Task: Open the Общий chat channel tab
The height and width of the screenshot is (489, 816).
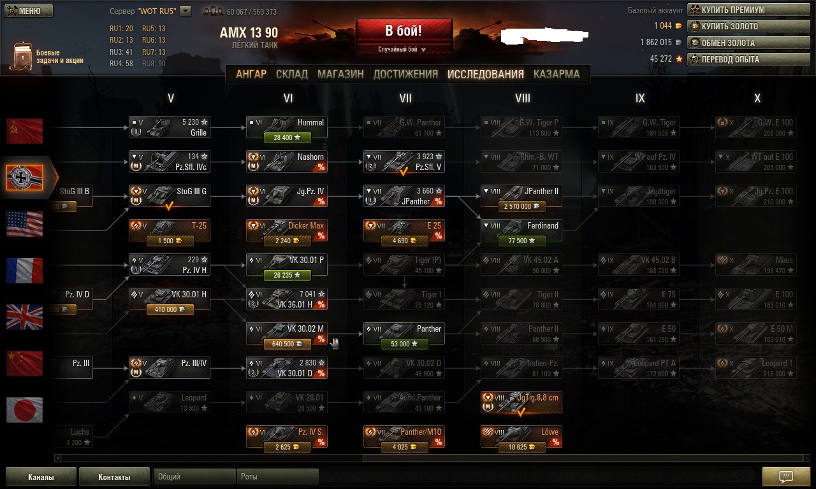Action: tap(194, 476)
